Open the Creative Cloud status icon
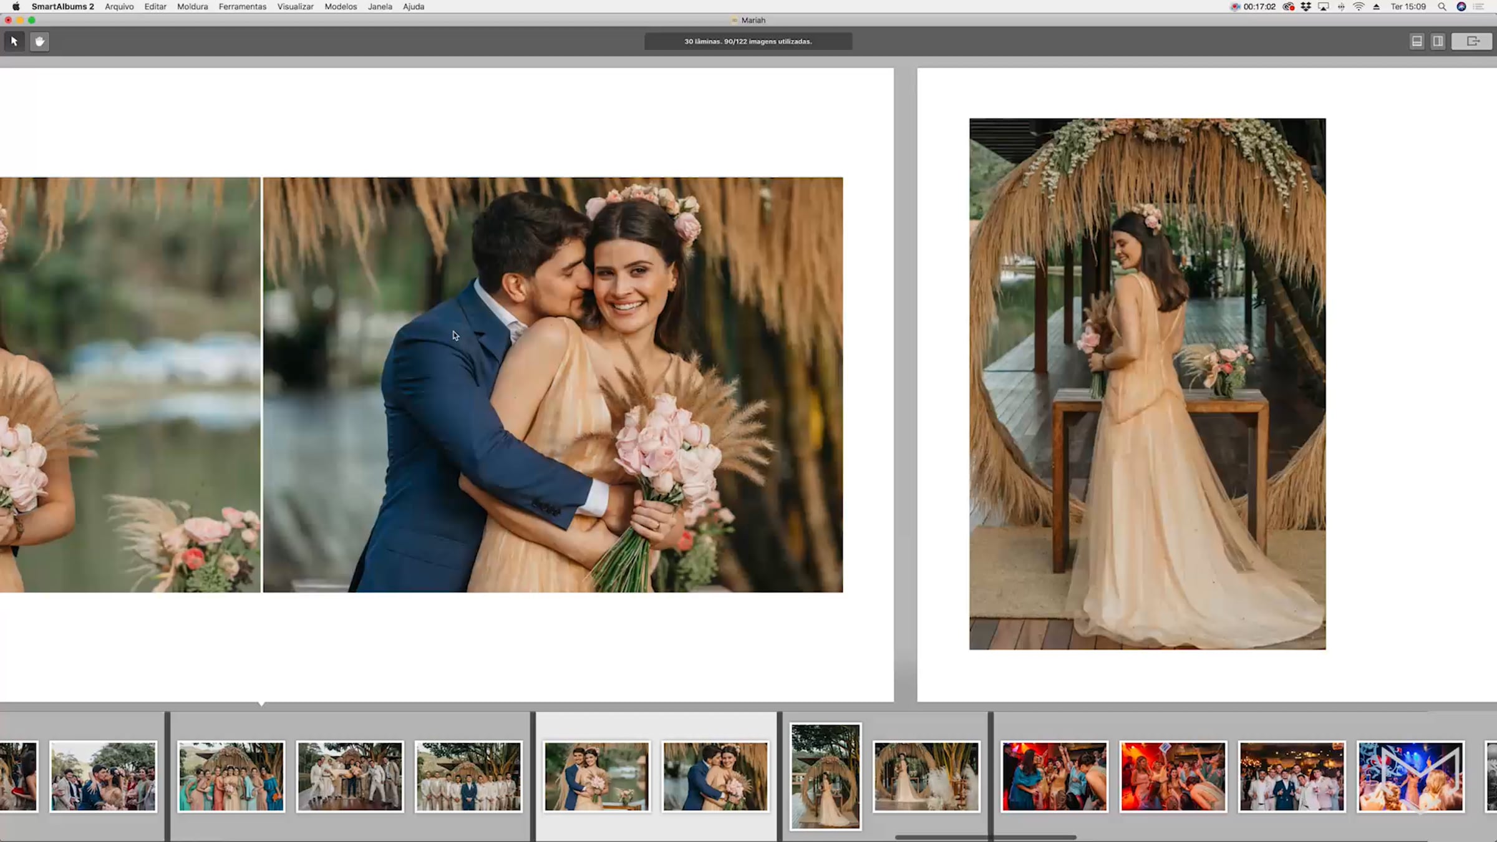The height and width of the screenshot is (842, 1497). tap(1288, 7)
